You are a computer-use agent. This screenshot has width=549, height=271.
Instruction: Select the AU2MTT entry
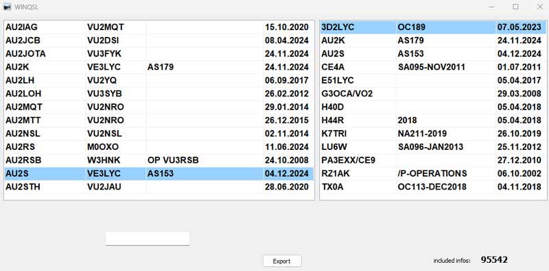[x=23, y=120]
